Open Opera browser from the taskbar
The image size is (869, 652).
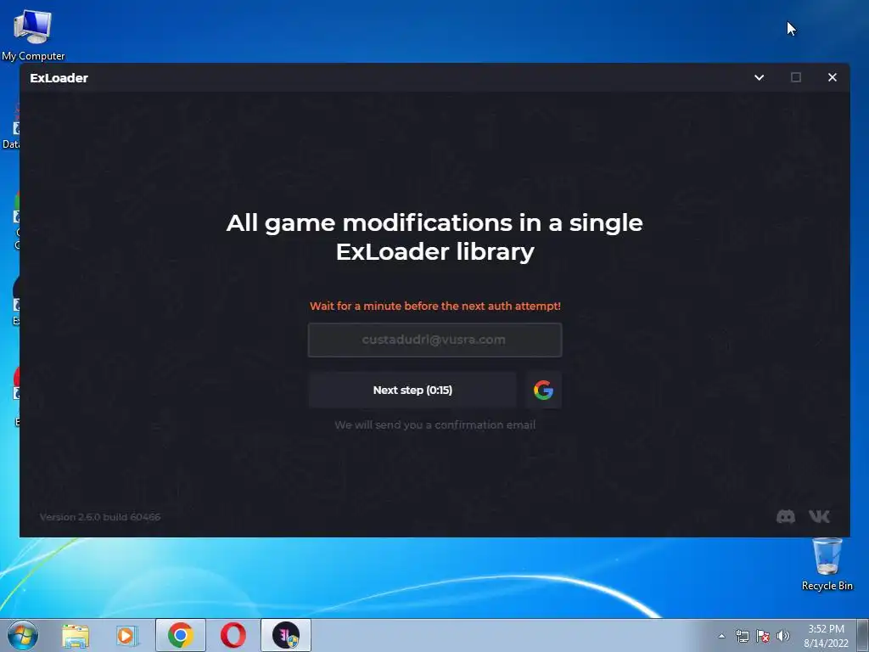[x=233, y=635]
